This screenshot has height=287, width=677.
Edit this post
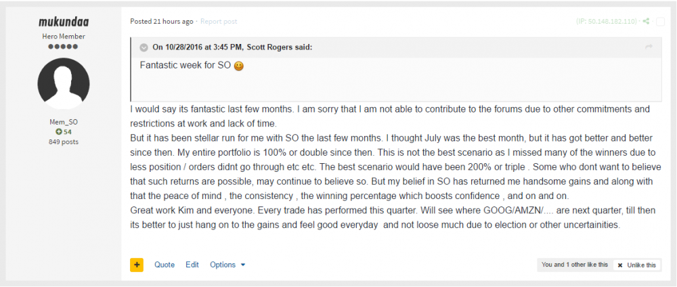click(192, 265)
